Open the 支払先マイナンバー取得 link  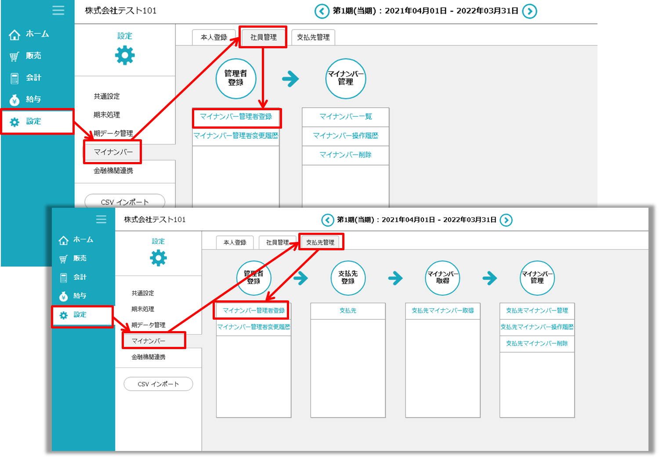(x=442, y=310)
